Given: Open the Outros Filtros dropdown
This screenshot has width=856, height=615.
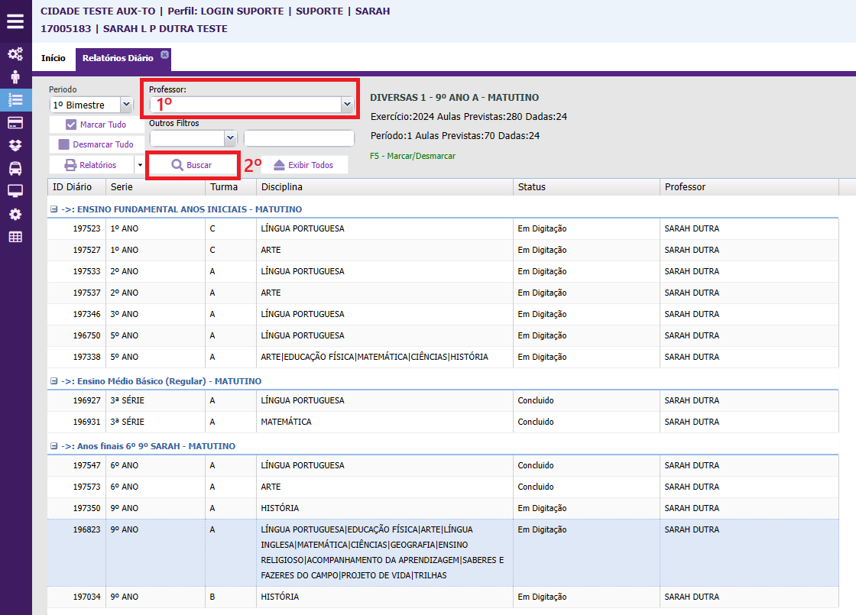Looking at the screenshot, I should (230, 138).
